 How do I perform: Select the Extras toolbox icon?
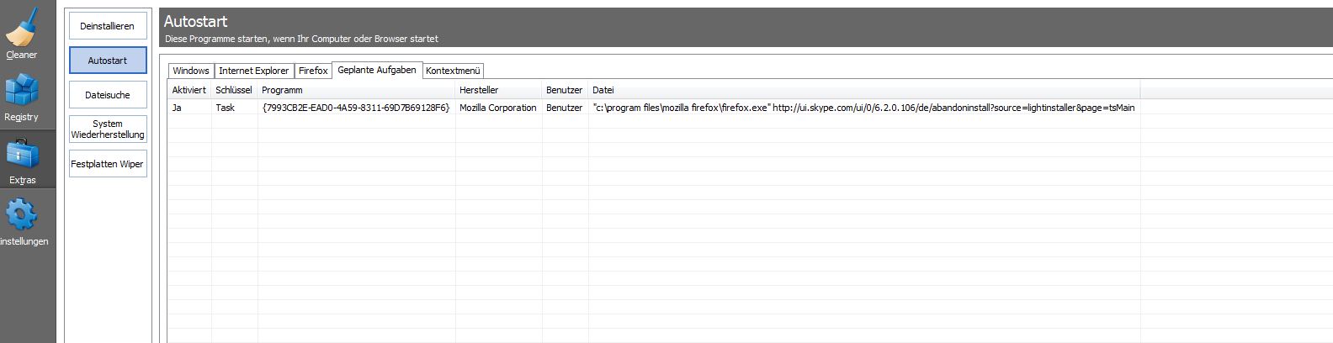pyautogui.click(x=22, y=156)
